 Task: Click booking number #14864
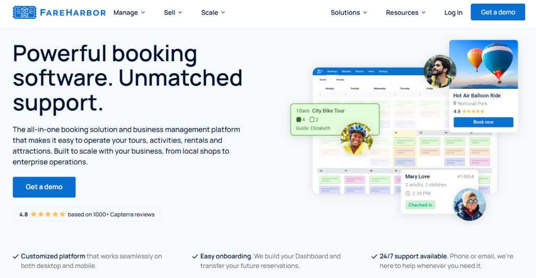point(465,177)
